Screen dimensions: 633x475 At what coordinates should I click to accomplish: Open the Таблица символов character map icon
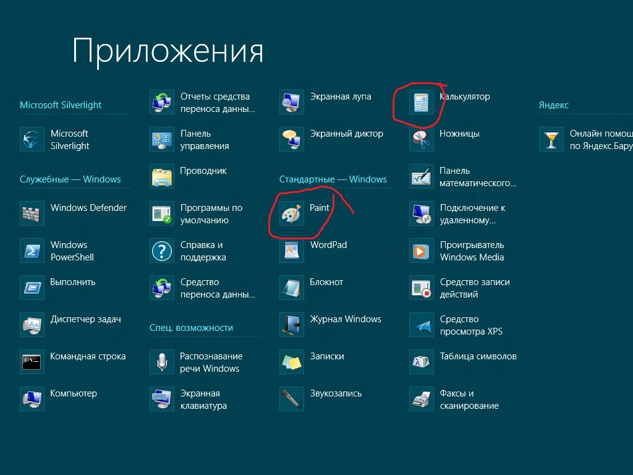click(x=422, y=362)
